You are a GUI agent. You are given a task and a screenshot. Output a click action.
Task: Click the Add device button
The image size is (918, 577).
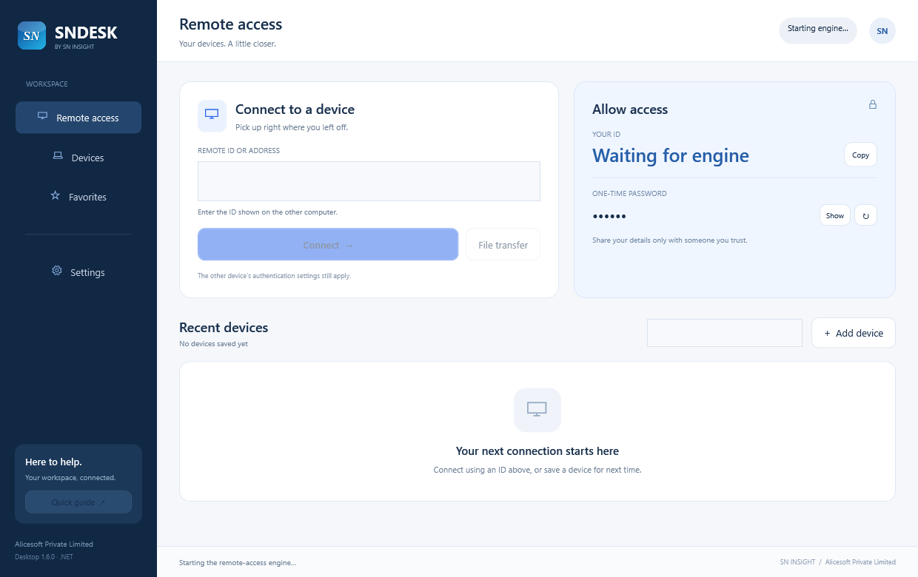[854, 333]
